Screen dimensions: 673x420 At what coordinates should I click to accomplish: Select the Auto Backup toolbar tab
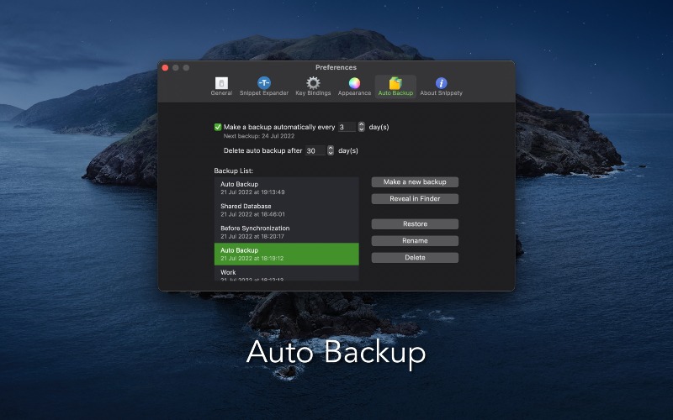(x=395, y=87)
